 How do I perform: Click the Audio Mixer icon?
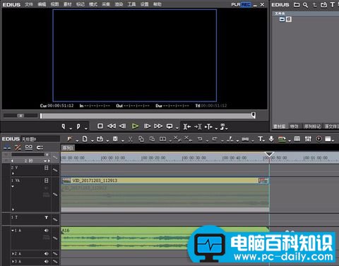click(x=308, y=139)
